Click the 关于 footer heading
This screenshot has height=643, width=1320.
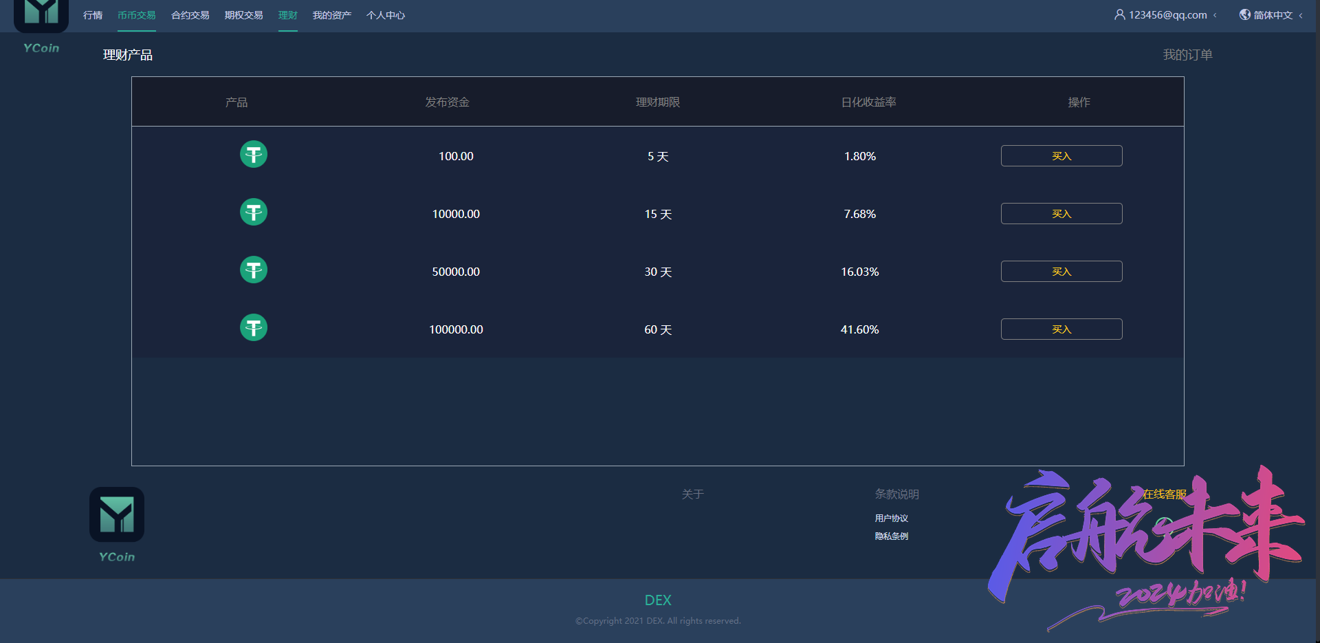click(x=692, y=494)
